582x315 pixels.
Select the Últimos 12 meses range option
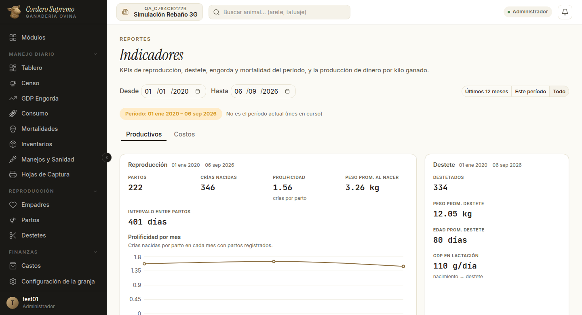487,91
